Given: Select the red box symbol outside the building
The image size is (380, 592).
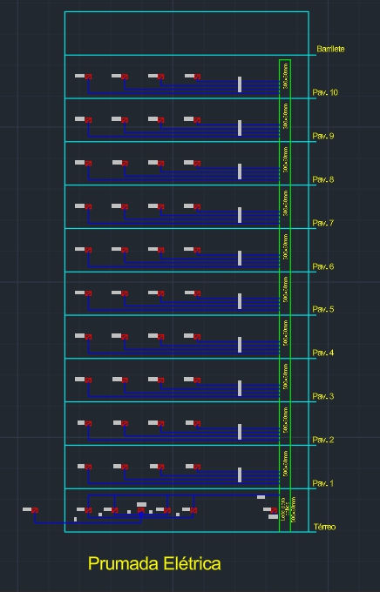Looking at the screenshot, I should [35, 510].
